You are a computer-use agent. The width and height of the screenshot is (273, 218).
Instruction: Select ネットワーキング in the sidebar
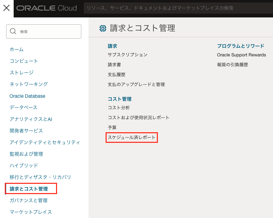(x=29, y=84)
